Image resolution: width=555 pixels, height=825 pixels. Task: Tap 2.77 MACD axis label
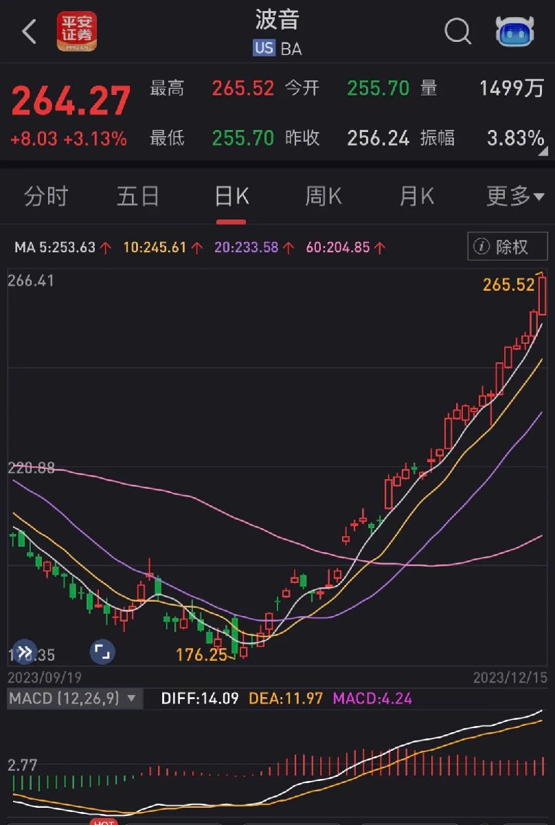point(22,764)
